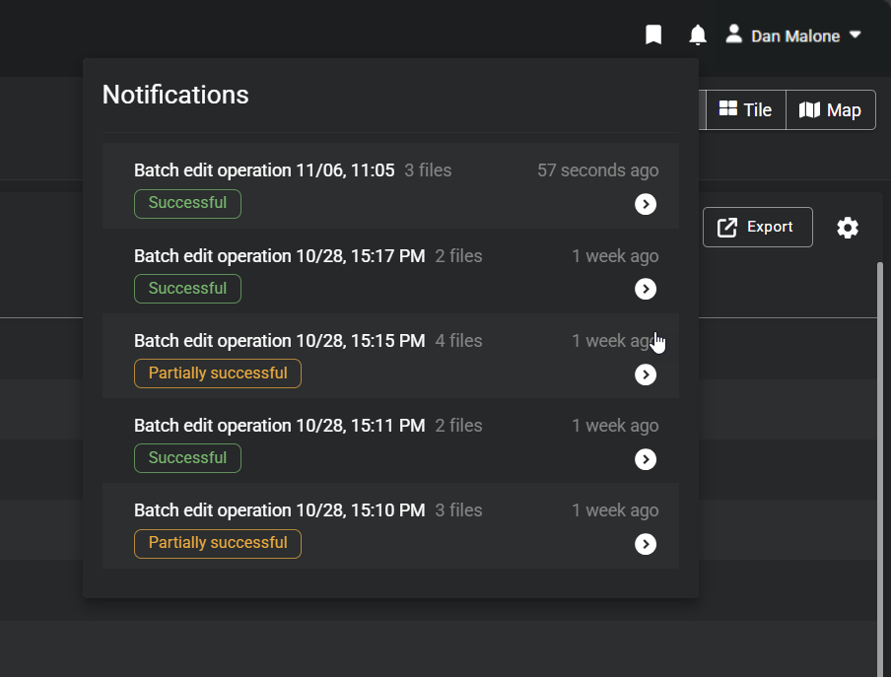The height and width of the screenshot is (677, 891).
Task: Open the bookmarks icon in the top bar
Action: tap(653, 34)
